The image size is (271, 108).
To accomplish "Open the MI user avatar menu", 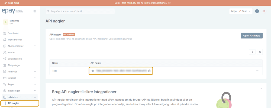I will coord(264,11).
